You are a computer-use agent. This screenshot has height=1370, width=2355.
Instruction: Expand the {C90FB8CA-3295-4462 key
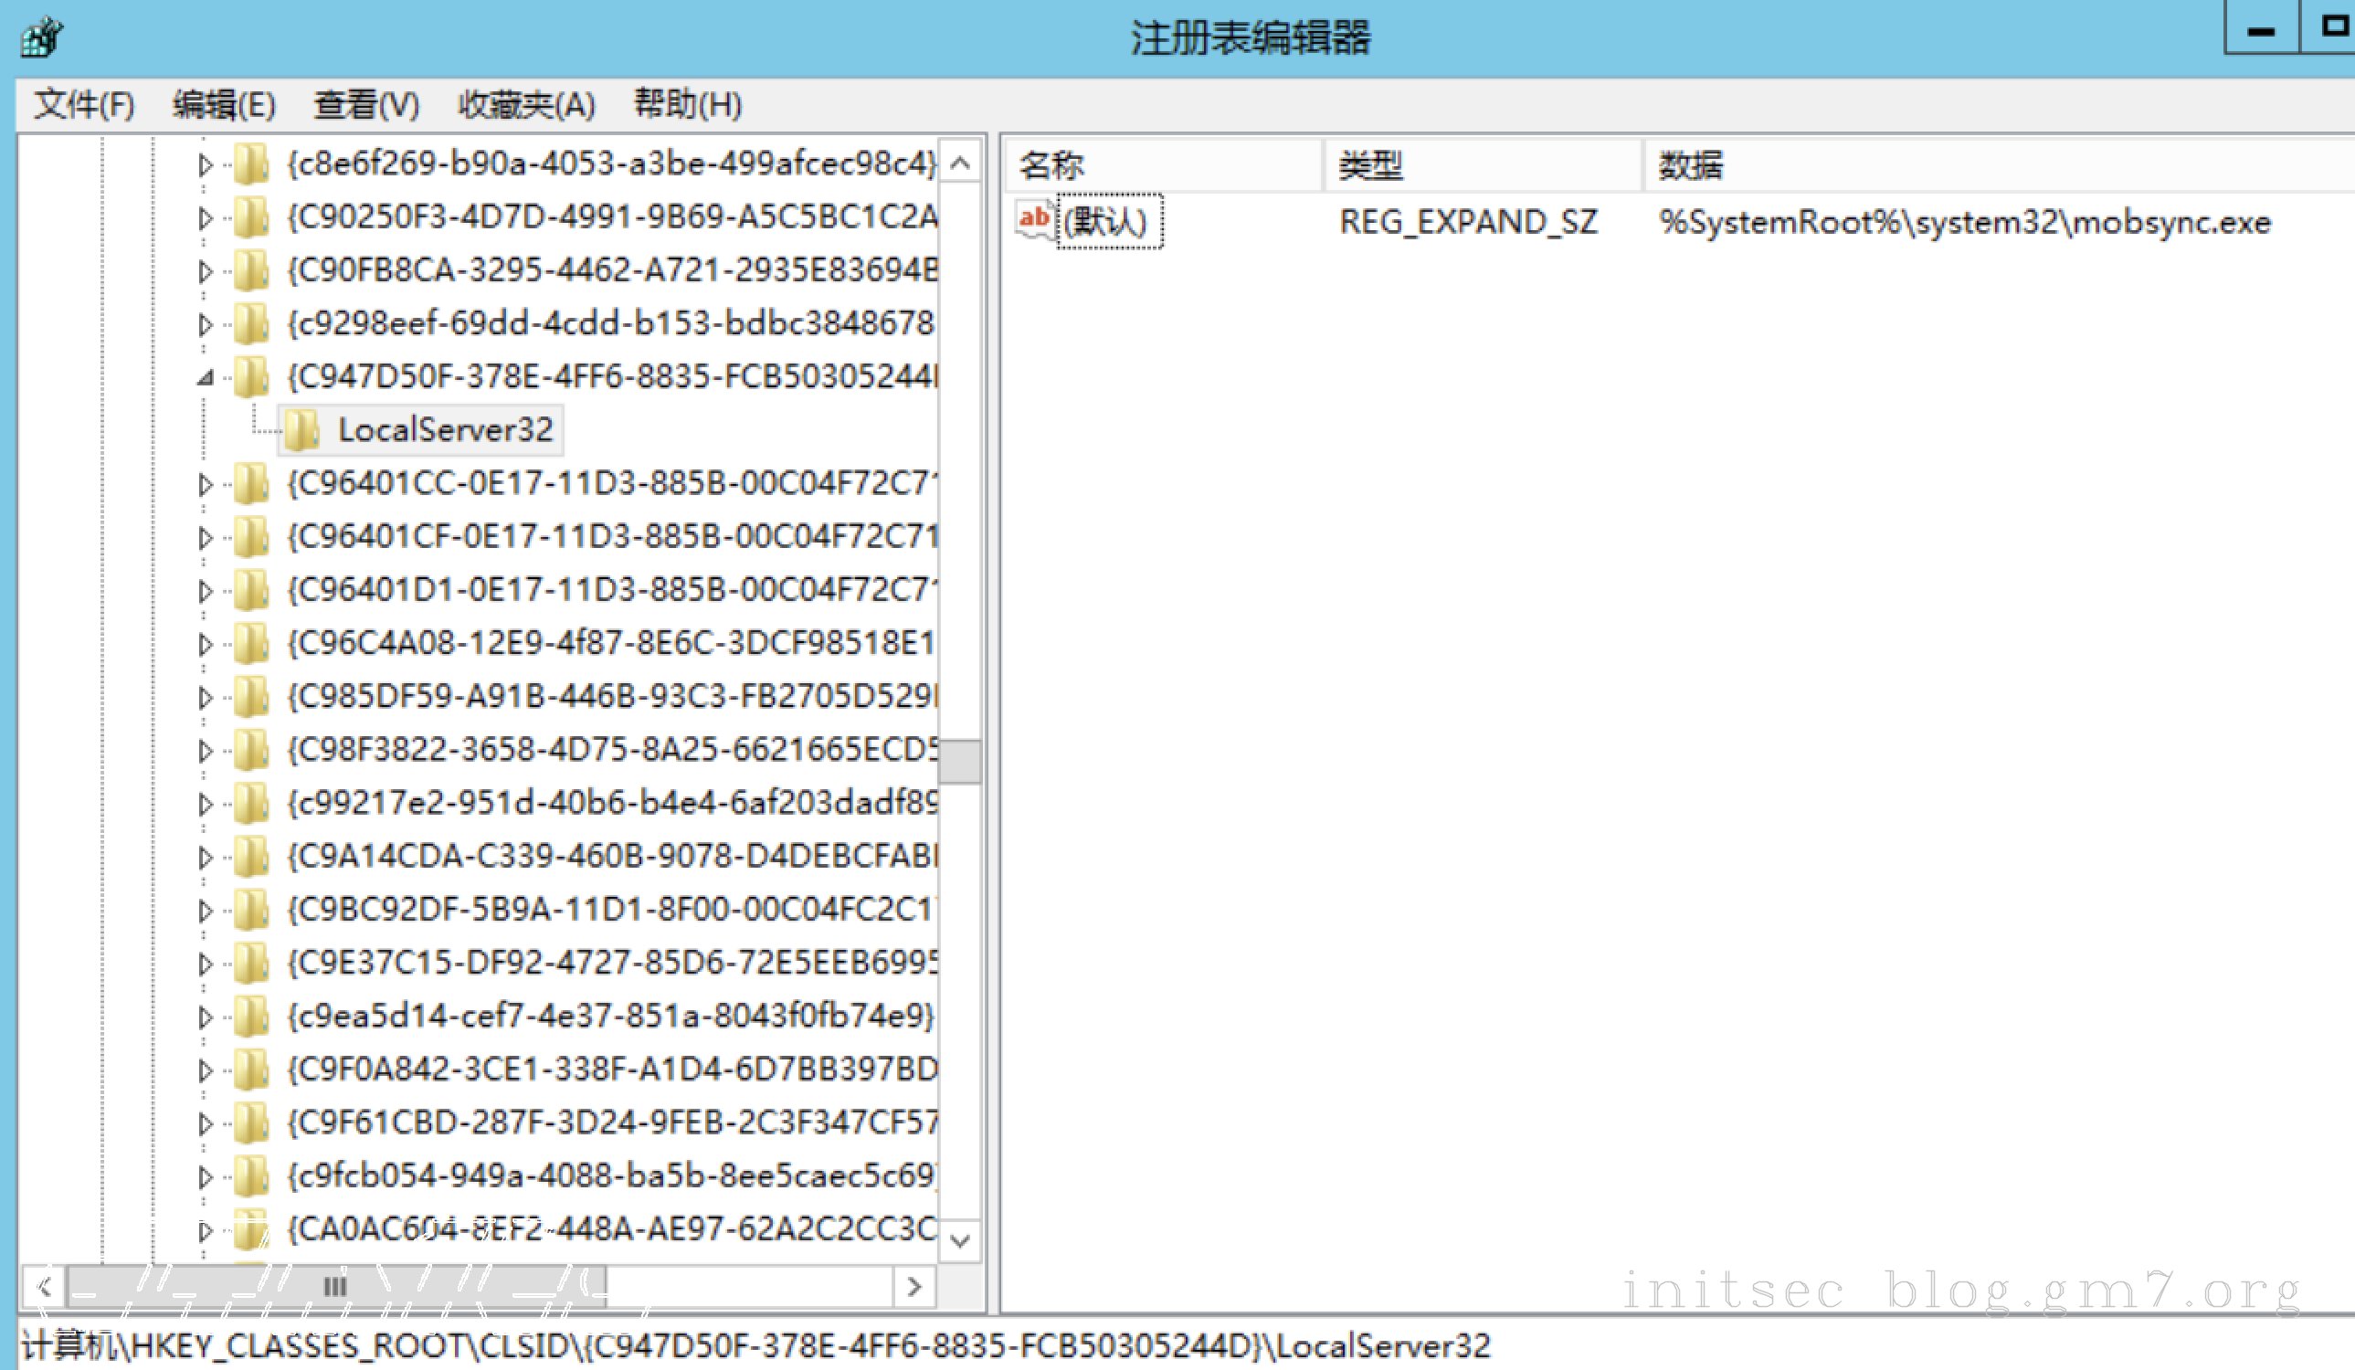pos(206,271)
